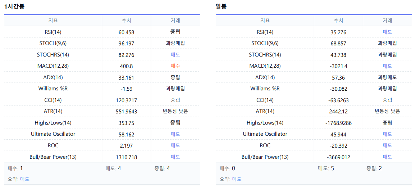Click STOCHRS value 43.738

(x=338, y=55)
